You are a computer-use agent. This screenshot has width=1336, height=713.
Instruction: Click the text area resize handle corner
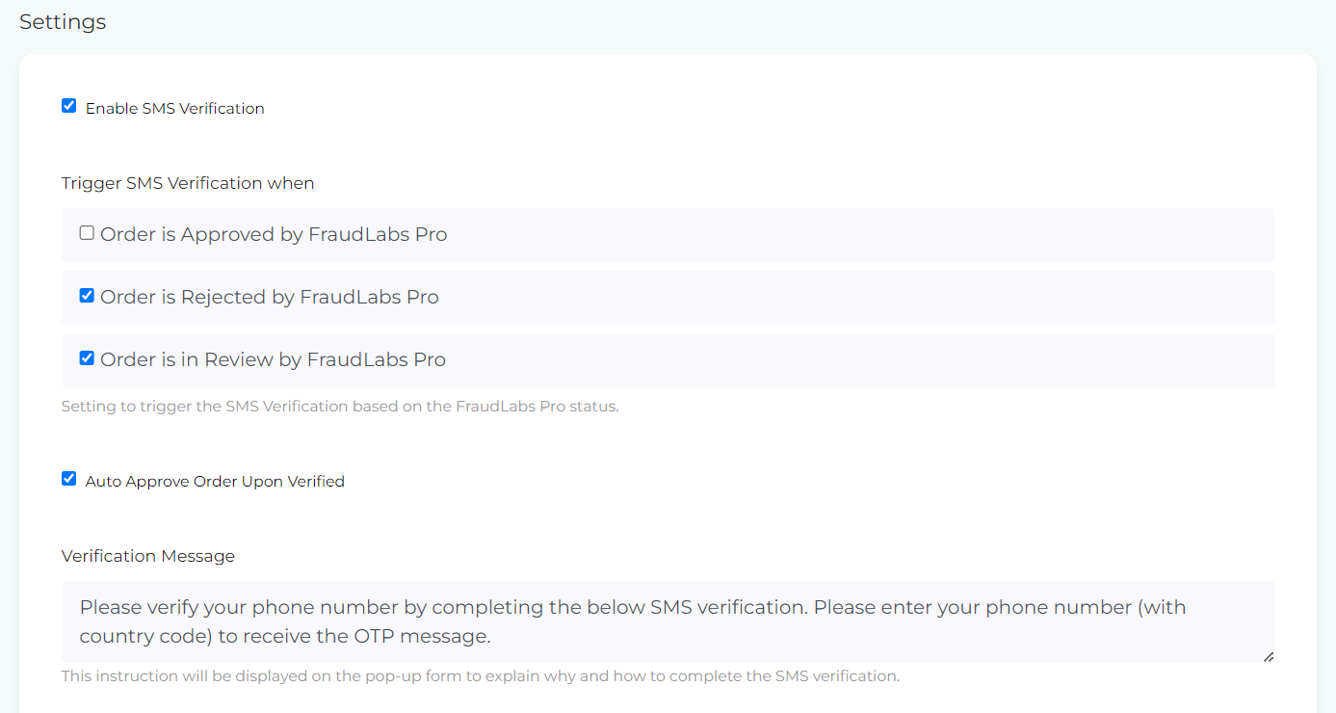(x=1269, y=656)
